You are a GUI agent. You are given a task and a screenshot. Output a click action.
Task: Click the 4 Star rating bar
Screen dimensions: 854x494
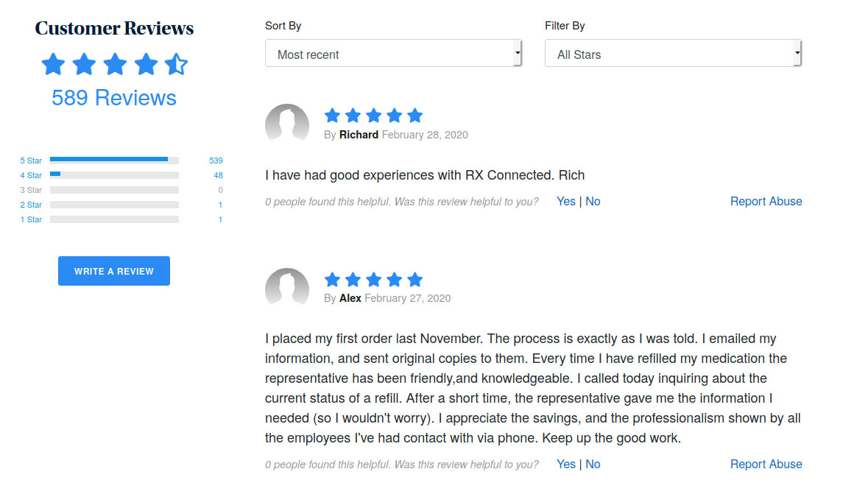(114, 175)
